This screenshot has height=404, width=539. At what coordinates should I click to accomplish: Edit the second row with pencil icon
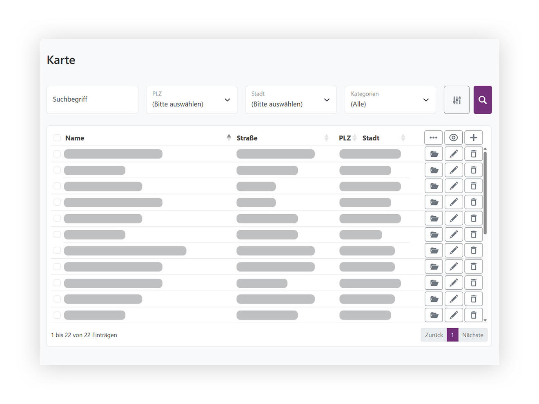454,170
